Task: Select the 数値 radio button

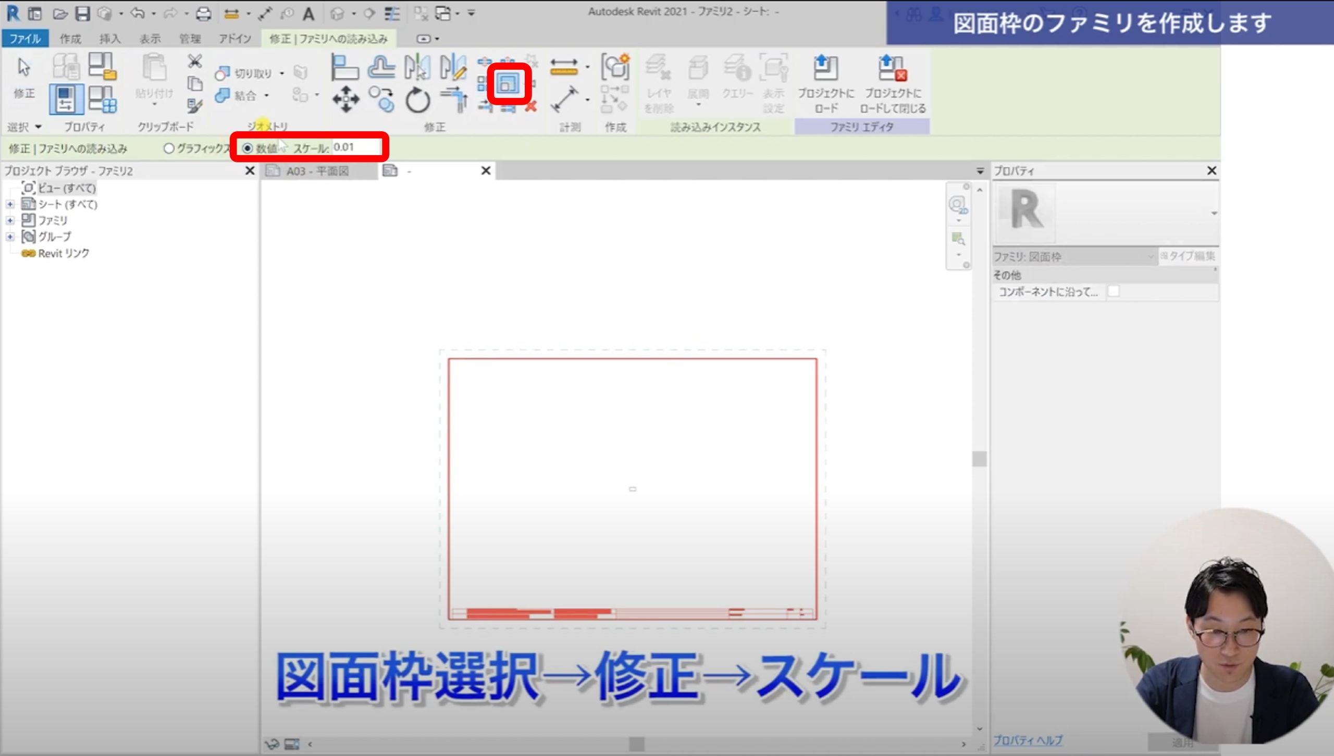Action: pos(248,148)
